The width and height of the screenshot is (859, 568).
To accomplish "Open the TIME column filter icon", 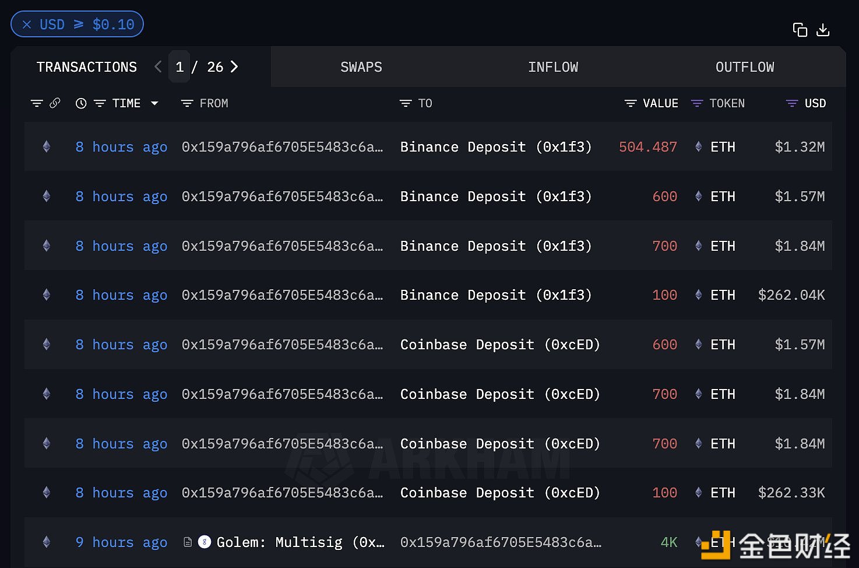I will pos(100,103).
